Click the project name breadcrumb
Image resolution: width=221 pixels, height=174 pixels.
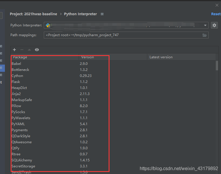[x=33, y=14]
